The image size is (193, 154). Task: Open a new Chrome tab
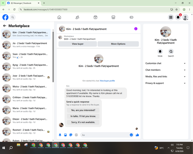tap(44, 3)
